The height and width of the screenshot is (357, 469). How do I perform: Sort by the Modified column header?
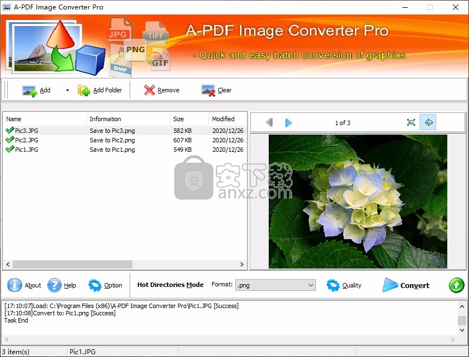(228, 119)
